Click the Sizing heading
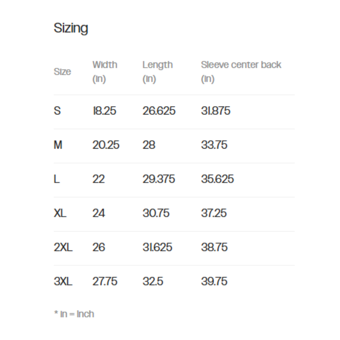 tap(71, 28)
